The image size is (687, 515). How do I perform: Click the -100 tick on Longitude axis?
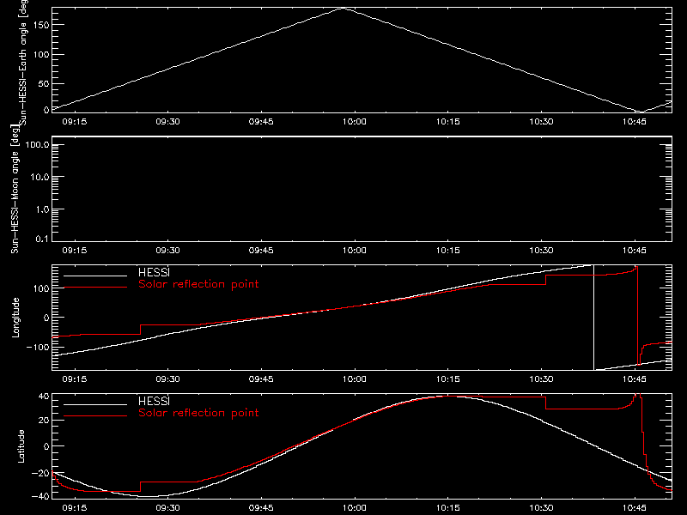[38, 347]
